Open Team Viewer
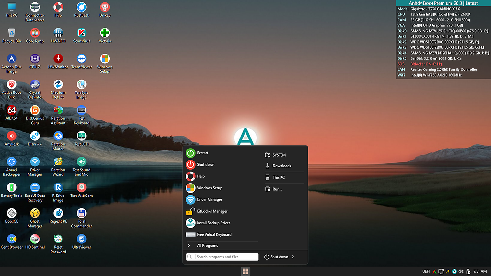This screenshot has width=491, height=276. (82, 61)
